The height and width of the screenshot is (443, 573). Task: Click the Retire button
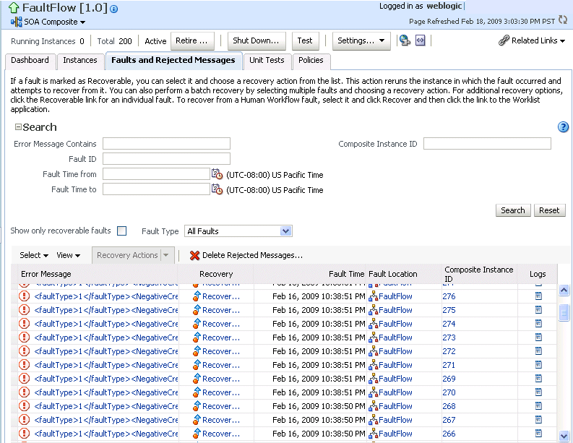click(x=191, y=40)
